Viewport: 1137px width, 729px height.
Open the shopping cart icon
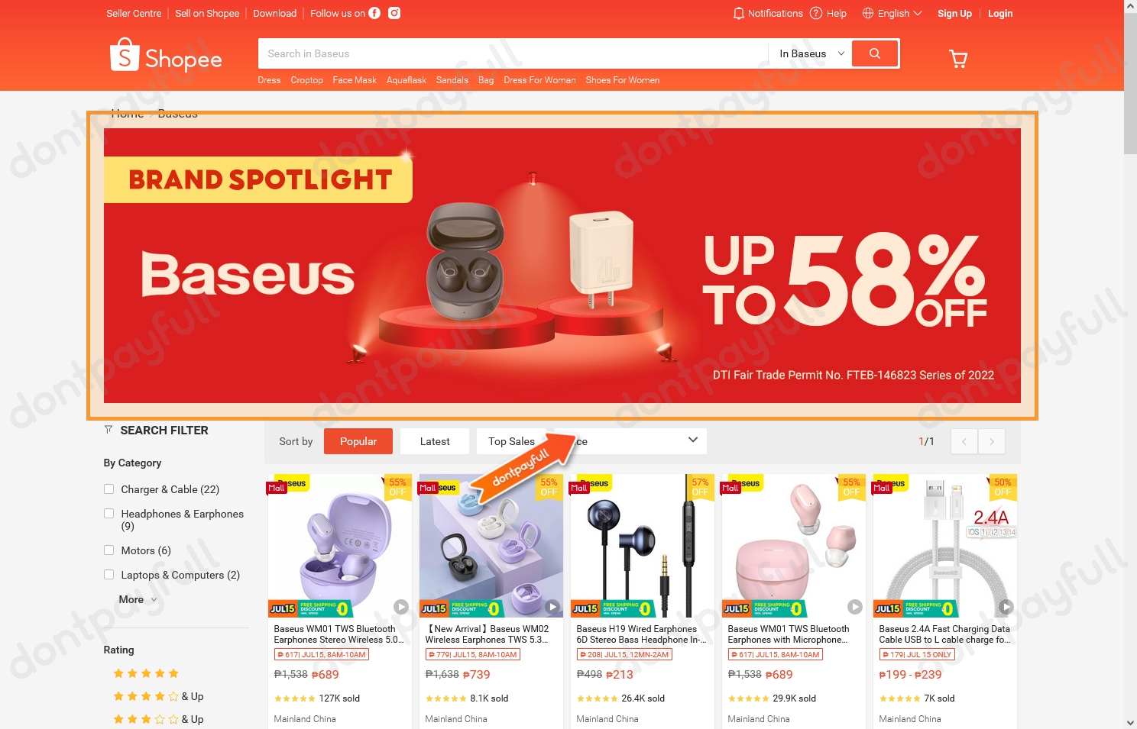(x=958, y=58)
